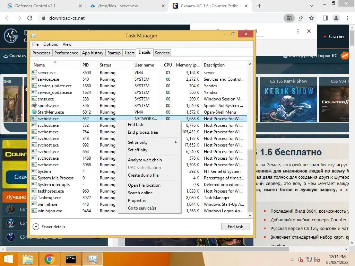Screen dimensions: 355x266
Task: Click the Статьи link on the webpage
Action: (336, 37)
